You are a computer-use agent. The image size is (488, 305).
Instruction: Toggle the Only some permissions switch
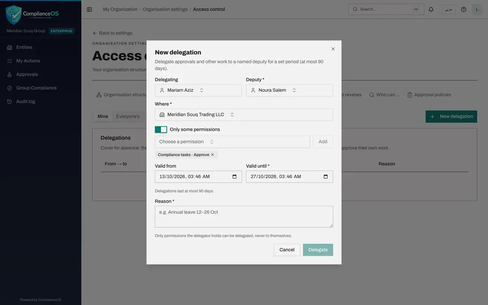point(161,130)
